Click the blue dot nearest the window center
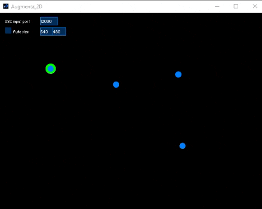The height and width of the screenshot is (209, 262). (116, 85)
